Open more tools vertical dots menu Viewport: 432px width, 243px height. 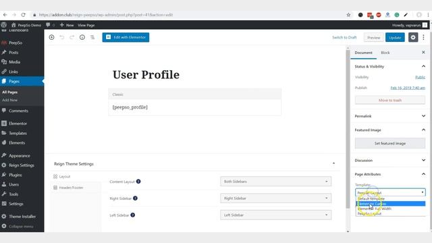423,37
